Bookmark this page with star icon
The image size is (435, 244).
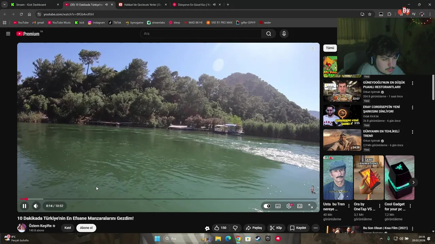[370, 14]
